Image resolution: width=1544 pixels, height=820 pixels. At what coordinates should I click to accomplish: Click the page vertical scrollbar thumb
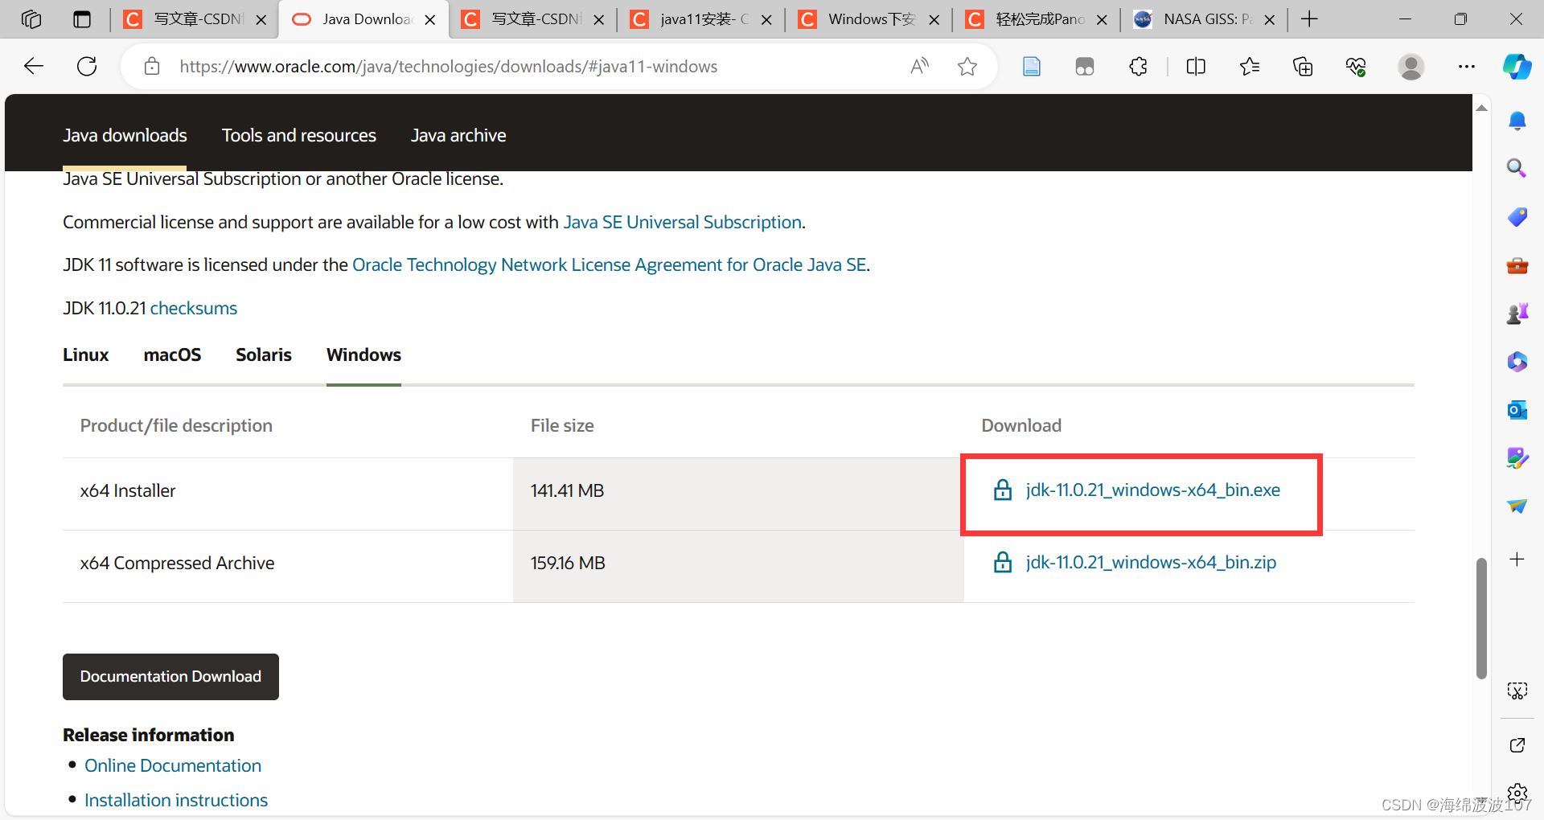tap(1481, 617)
